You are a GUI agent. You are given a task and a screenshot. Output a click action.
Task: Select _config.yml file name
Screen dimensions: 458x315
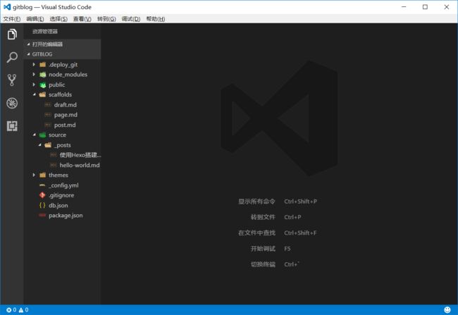coord(63,185)
